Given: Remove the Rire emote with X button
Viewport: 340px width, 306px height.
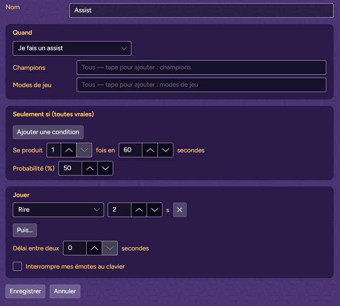Looking at the screenshot, I should coord(179,210).
